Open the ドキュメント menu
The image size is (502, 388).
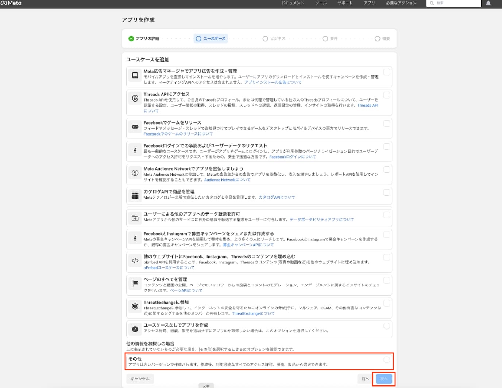tap(293, 3)
